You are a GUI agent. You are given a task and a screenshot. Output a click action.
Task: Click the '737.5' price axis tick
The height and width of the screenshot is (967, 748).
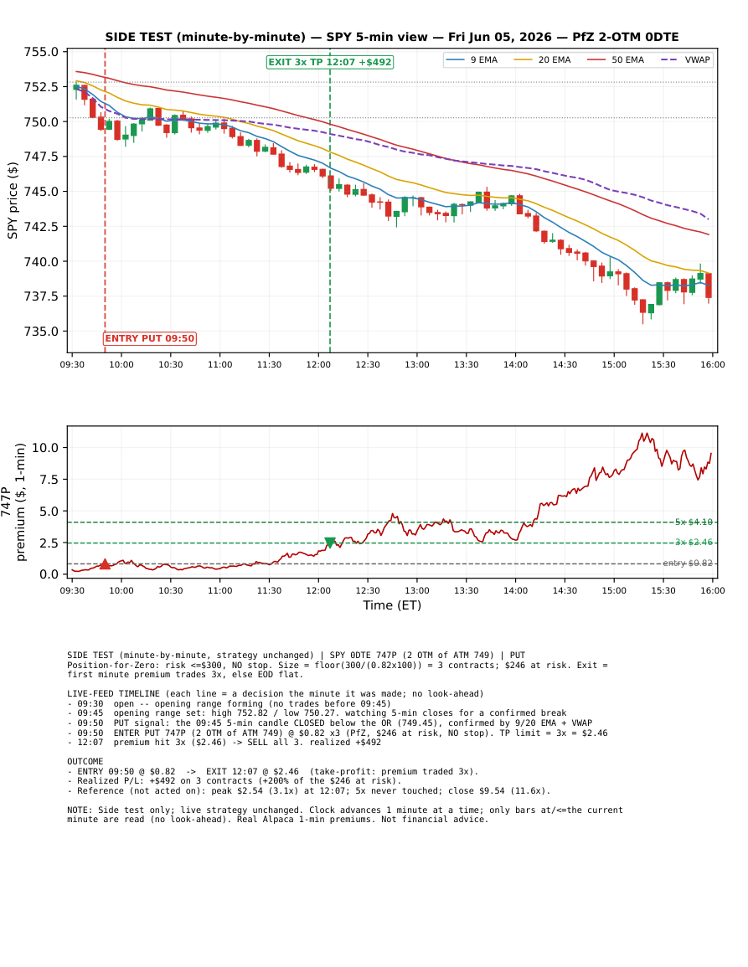41,296
